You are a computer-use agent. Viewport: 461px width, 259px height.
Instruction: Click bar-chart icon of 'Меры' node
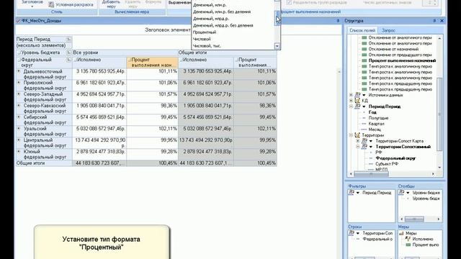pos(401,233)
